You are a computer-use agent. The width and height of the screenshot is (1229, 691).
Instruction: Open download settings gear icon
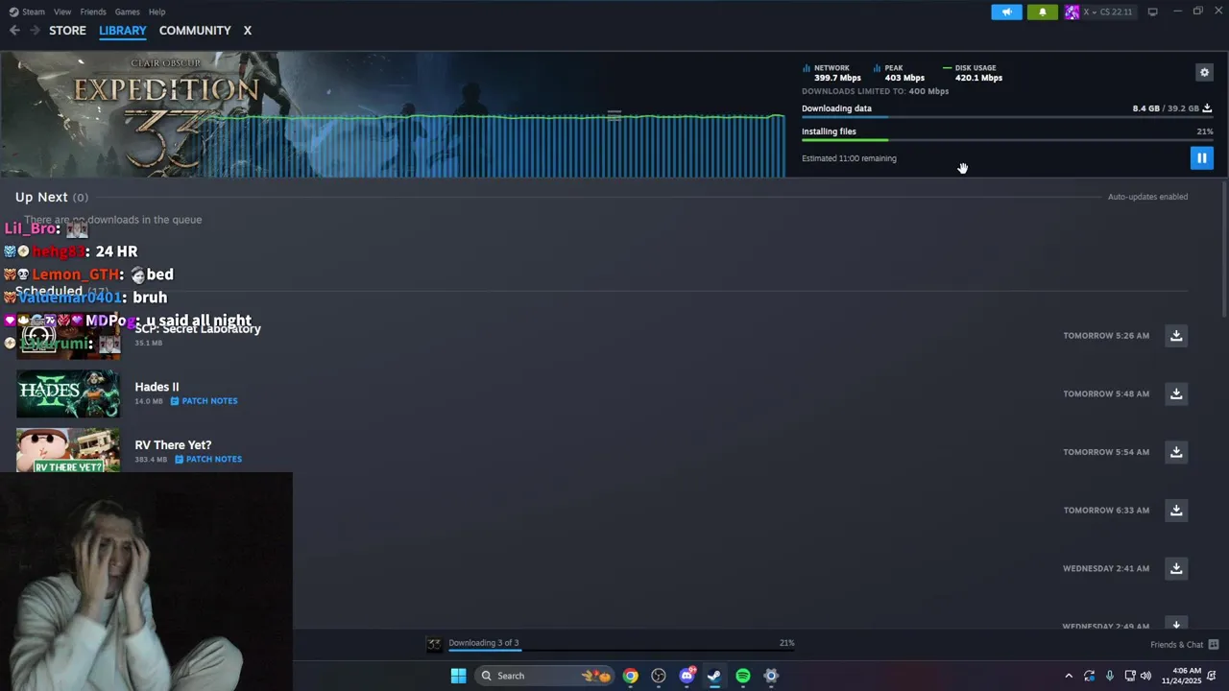pyautogui.click(x=1204, y=72)
